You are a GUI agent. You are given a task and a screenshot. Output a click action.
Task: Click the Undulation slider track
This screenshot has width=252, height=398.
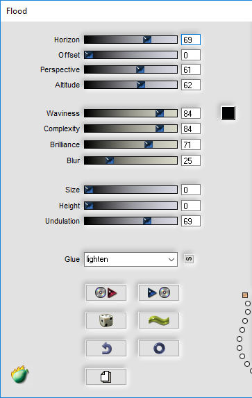tap(131, 221)
